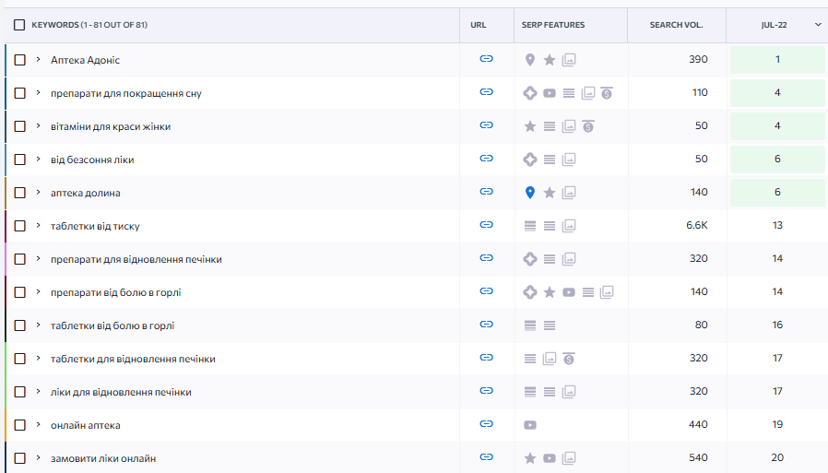Click the 440 search volume value
Image resolution: width=828 pixels, height=473 pixels.
698,424
